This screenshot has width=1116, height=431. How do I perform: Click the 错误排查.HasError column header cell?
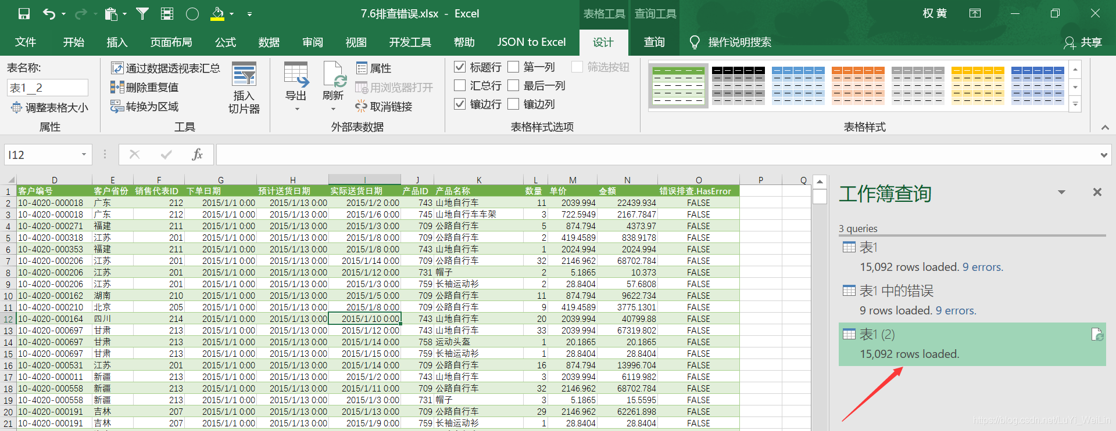point(699,191)
